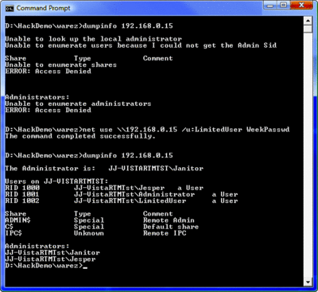Click 'Users on JJ-VISTARTMTST:' heading
318x292 pixels.
pyautogui.click(x=56, y=181)
